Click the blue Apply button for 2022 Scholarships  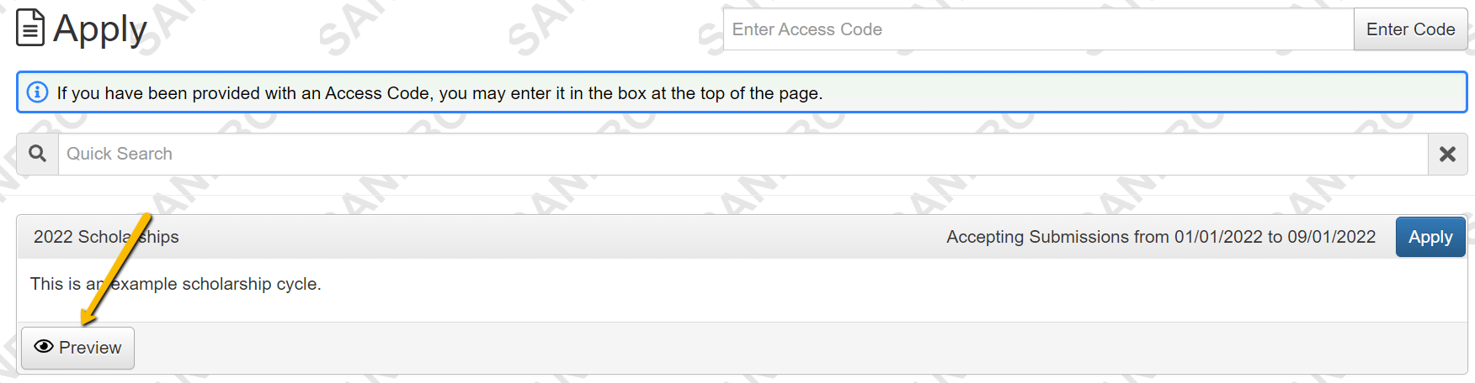pyautogui.click(x=1430, y=237)
